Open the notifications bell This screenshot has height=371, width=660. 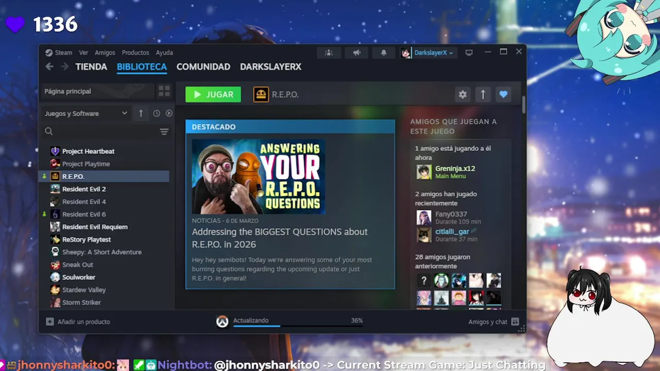coord(384,53)
